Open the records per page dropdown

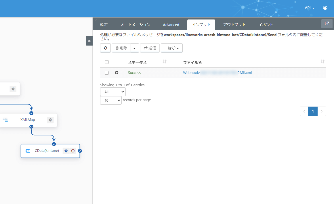click(111, 100)
